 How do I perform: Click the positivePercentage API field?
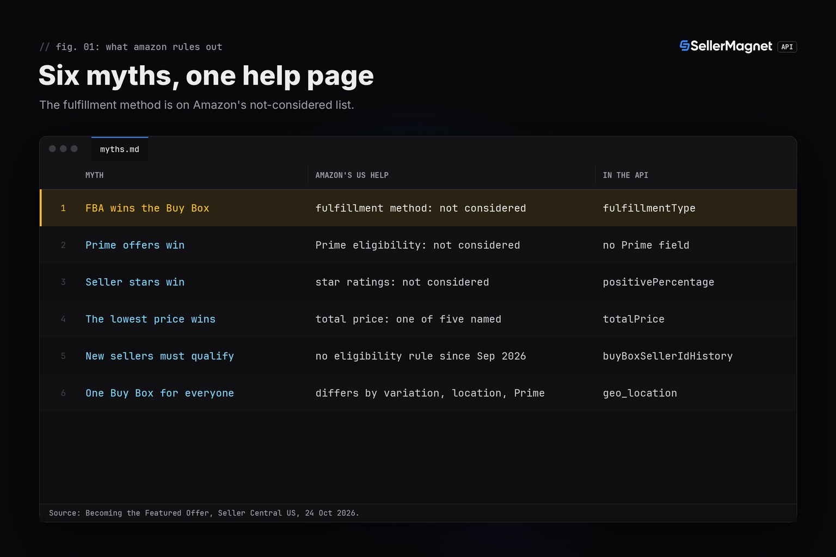[x=659, y=282]
